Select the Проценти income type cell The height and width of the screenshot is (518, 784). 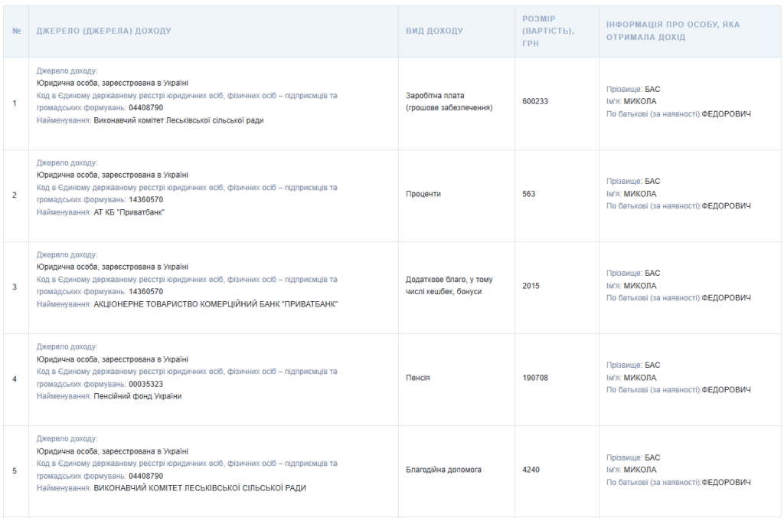423,194
